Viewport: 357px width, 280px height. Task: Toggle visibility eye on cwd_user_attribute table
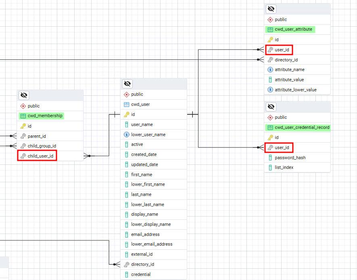point(271,9)
